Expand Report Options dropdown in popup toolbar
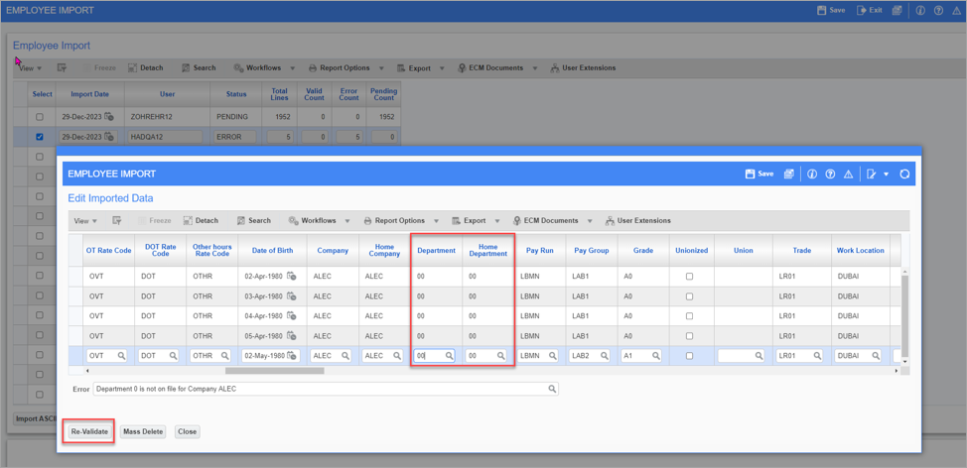 click(x=437, y=220)
